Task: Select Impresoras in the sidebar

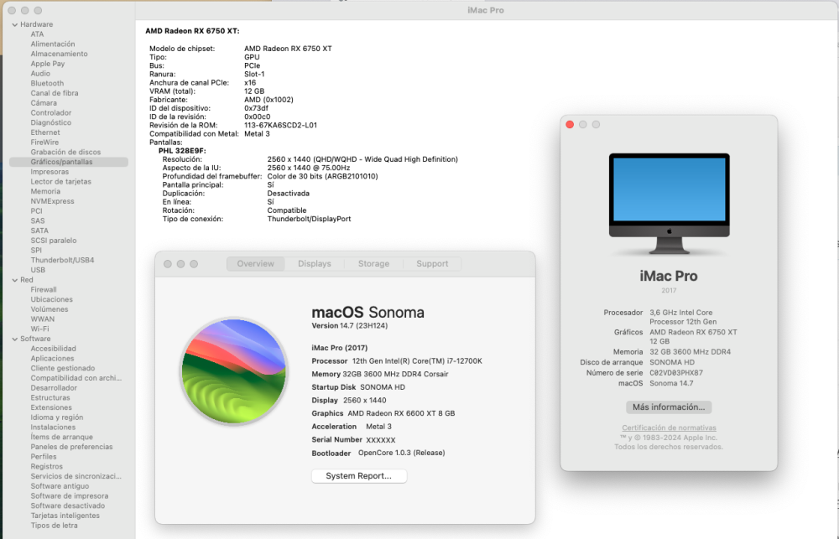Action: [50, 172]
